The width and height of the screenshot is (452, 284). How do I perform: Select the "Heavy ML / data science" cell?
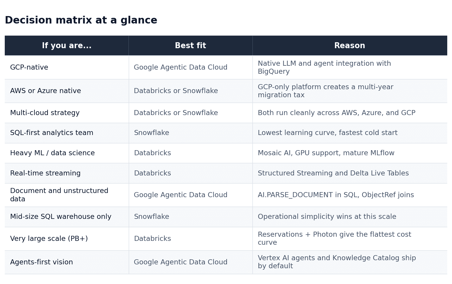(x=67, y=153)
